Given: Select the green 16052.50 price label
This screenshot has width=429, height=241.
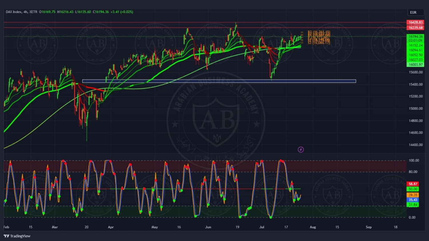Looking at the screenshot, I should (x=415, y=55).
